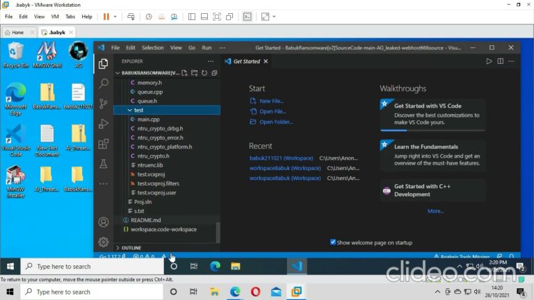Open the Testing flask icon view
534x300 pixels.
pos(104,164)
